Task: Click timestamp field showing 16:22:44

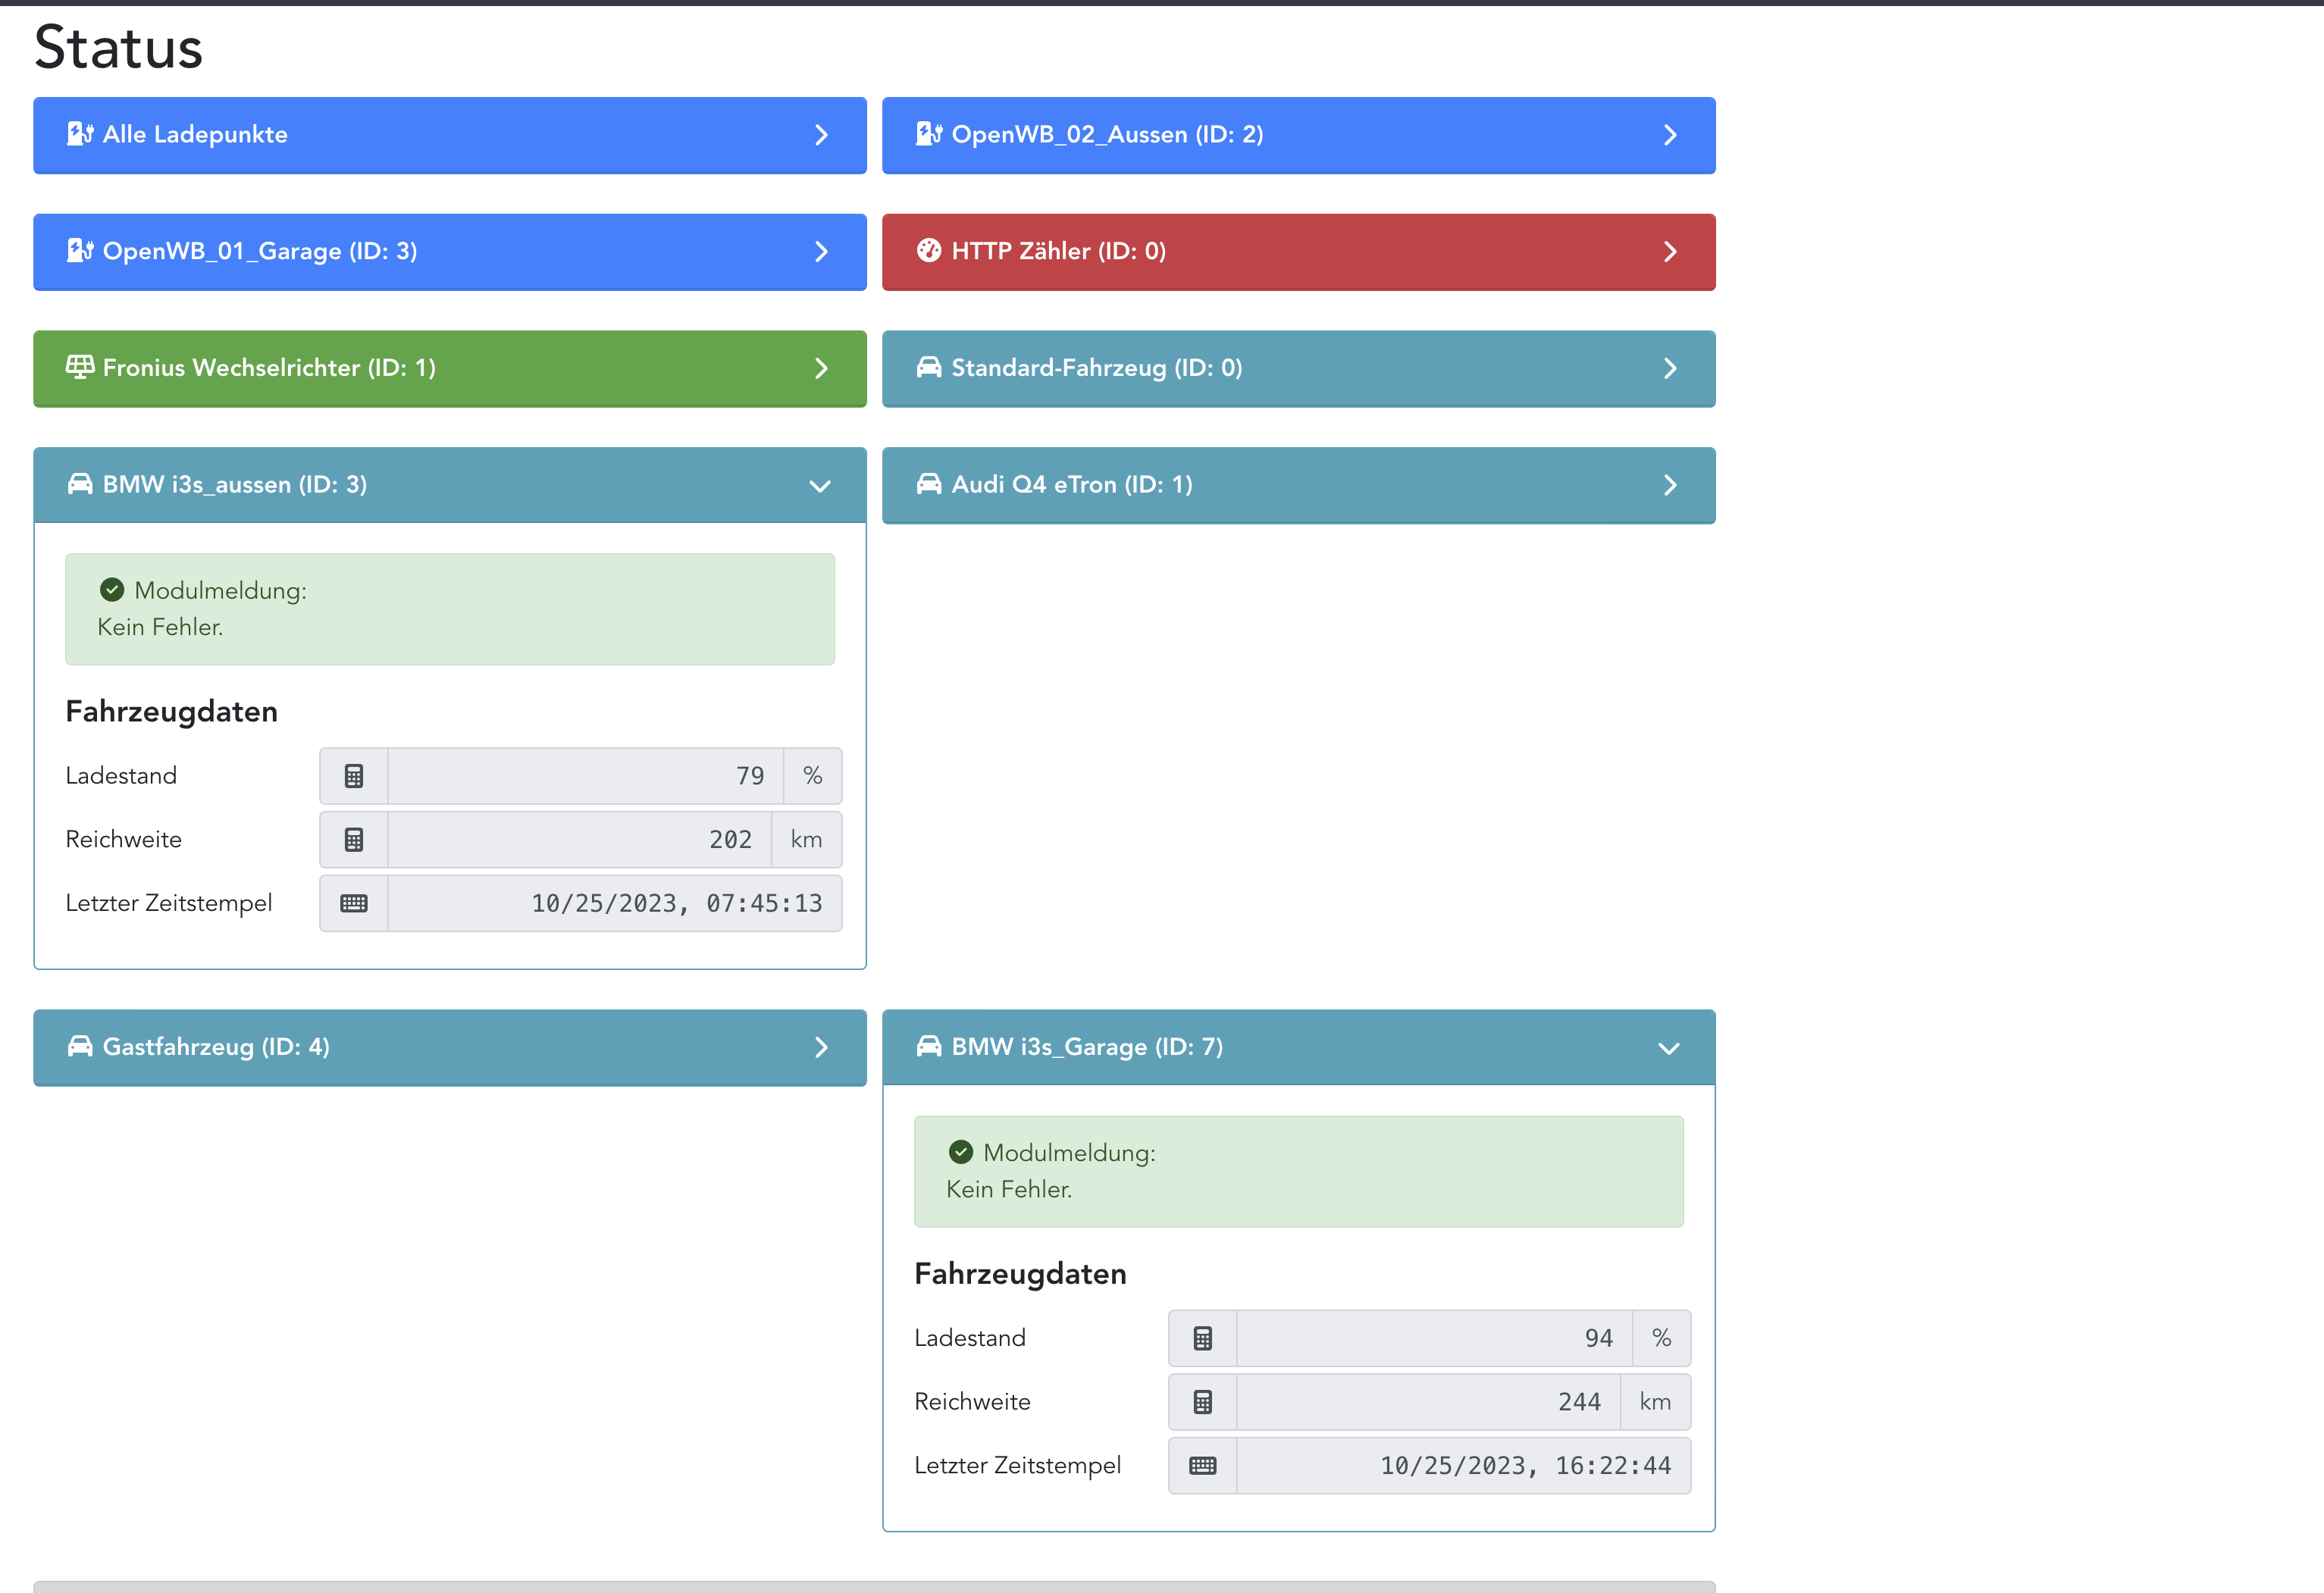Action: pyautogui.click(x=1462, y=1466)
